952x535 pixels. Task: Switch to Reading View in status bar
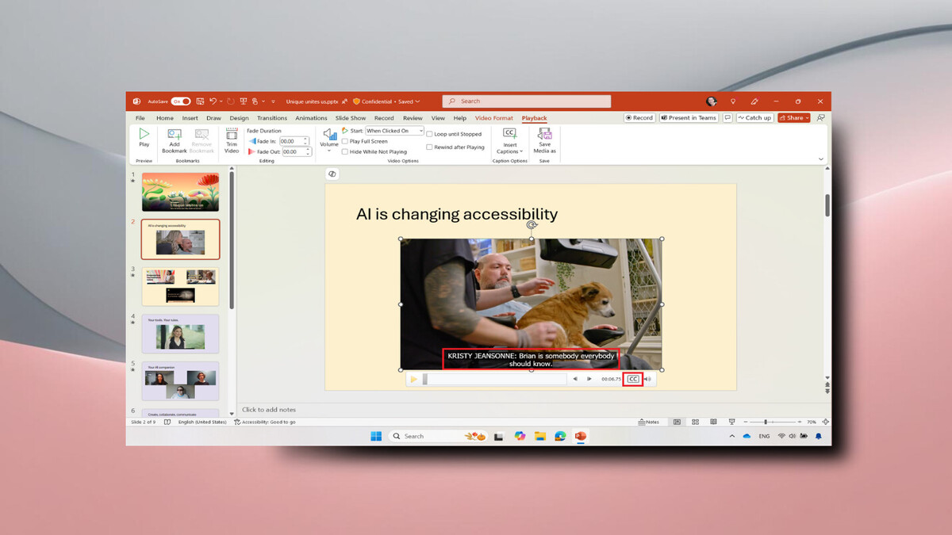click(713, 422)
